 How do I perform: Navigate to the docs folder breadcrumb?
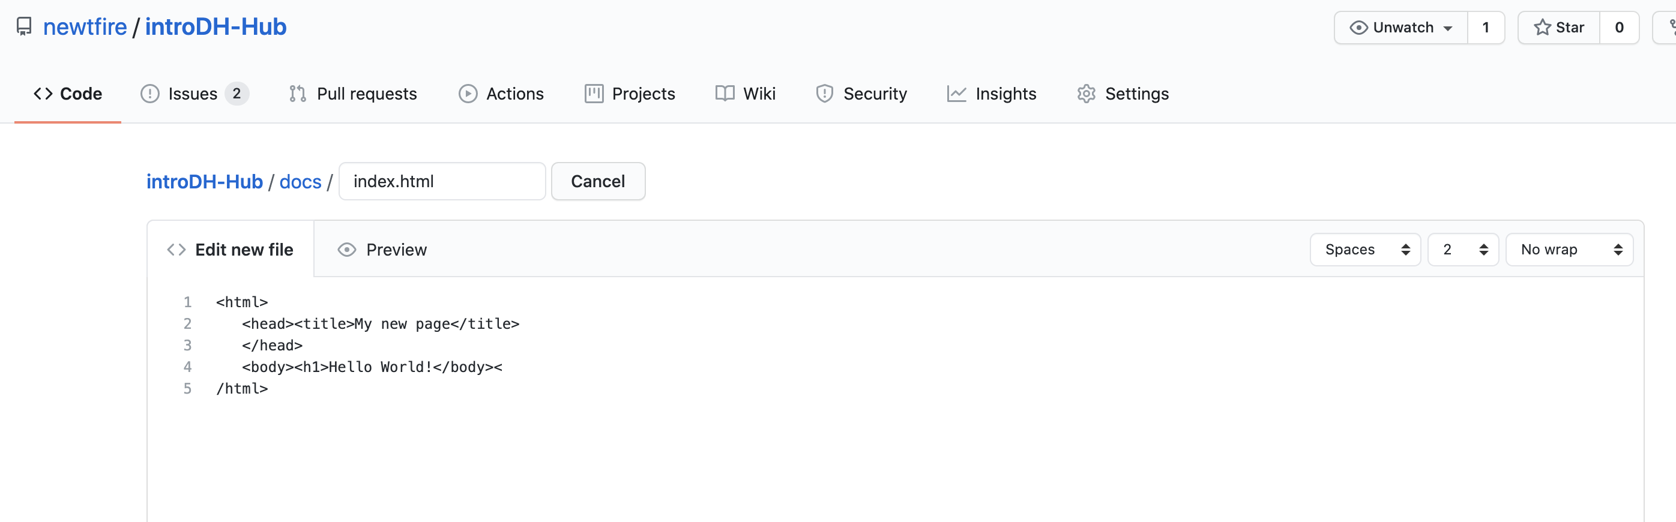[300, 181]
